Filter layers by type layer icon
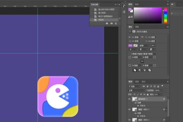Viewport: 183px width, 122px height. 151,86
